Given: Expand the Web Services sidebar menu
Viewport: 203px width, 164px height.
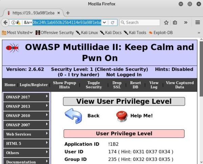Looking at the screenshot, I should pyautogui.click(x=26, y=134).
